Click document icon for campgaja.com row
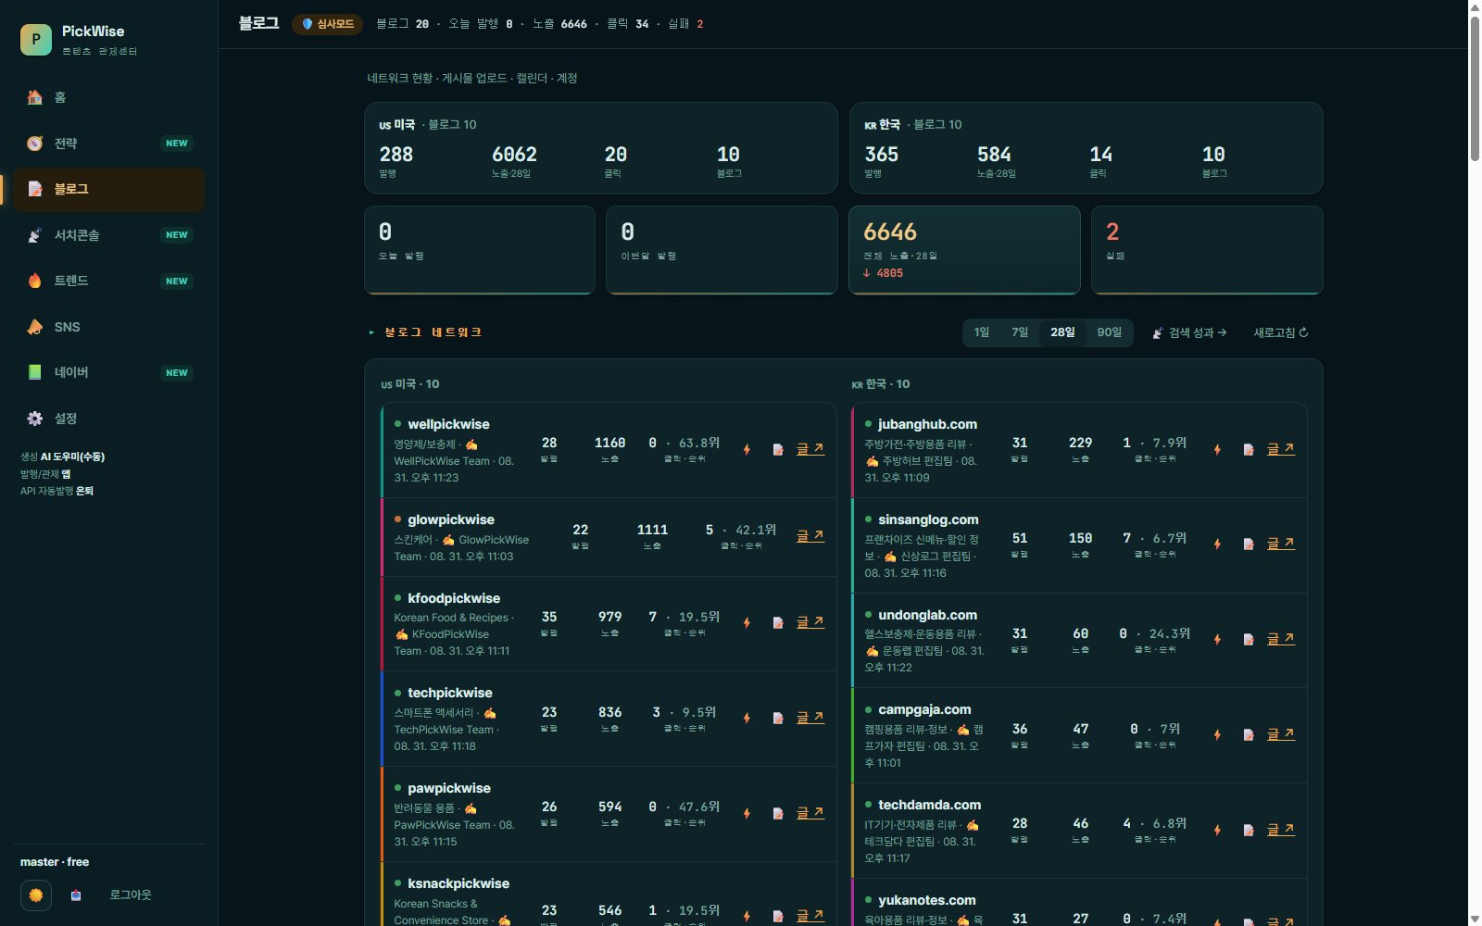Image resolution: width=1482 pixels, height=926 pixels. point(1249,735)
